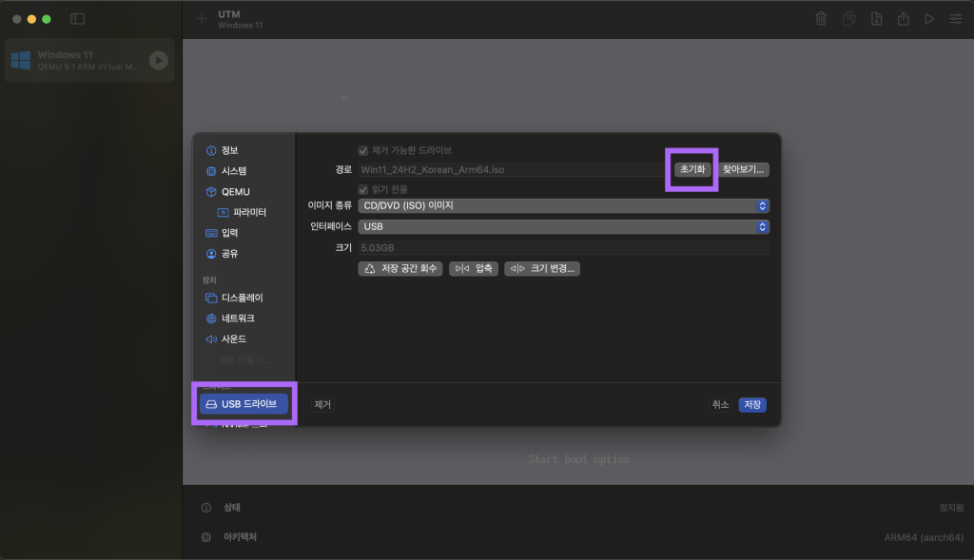
Task: Click the 압축 button
Action: coord(474,269)
